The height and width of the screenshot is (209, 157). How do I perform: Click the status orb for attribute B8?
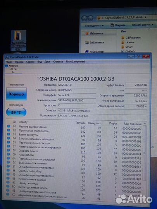coord(8,170)
